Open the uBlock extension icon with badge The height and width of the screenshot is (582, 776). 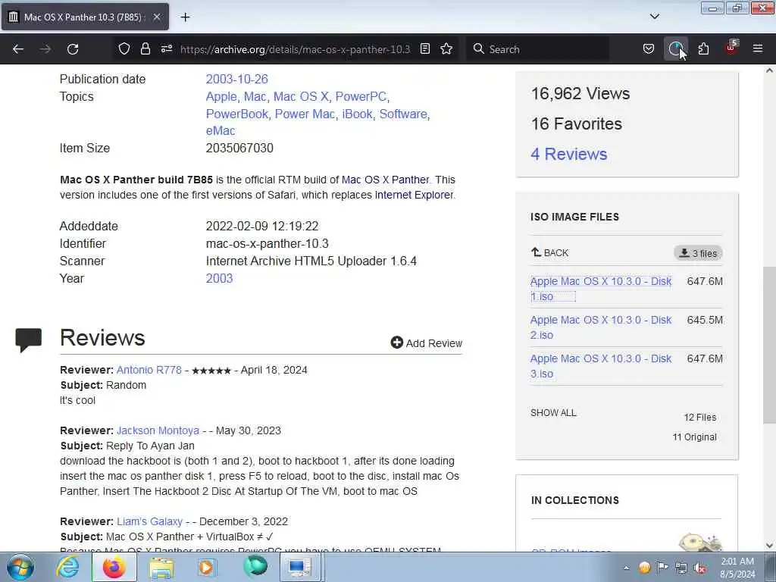731,48
